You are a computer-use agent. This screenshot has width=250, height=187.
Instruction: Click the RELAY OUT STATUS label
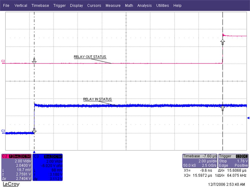90,57
